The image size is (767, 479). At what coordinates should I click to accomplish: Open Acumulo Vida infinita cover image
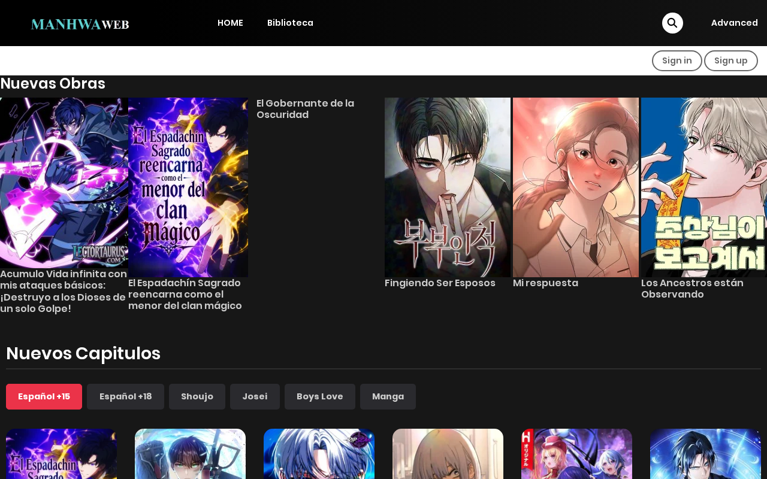[x=64, y=183]
